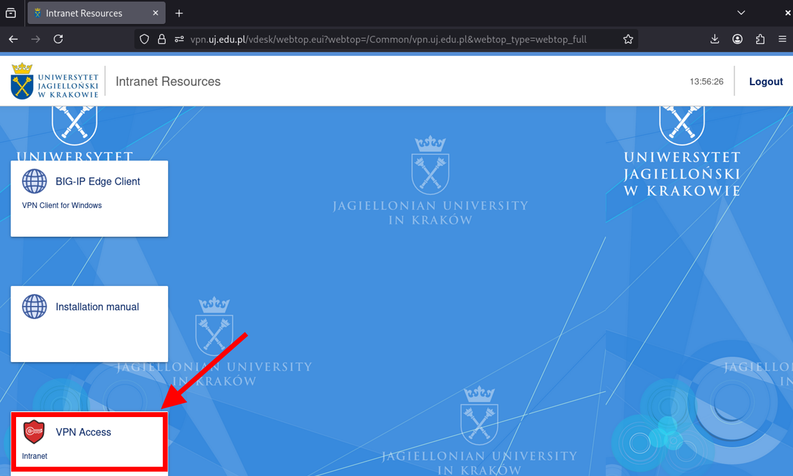Open the extensions puzzle icon
This screenshot has height=476, width=793.
click(760, 39)
